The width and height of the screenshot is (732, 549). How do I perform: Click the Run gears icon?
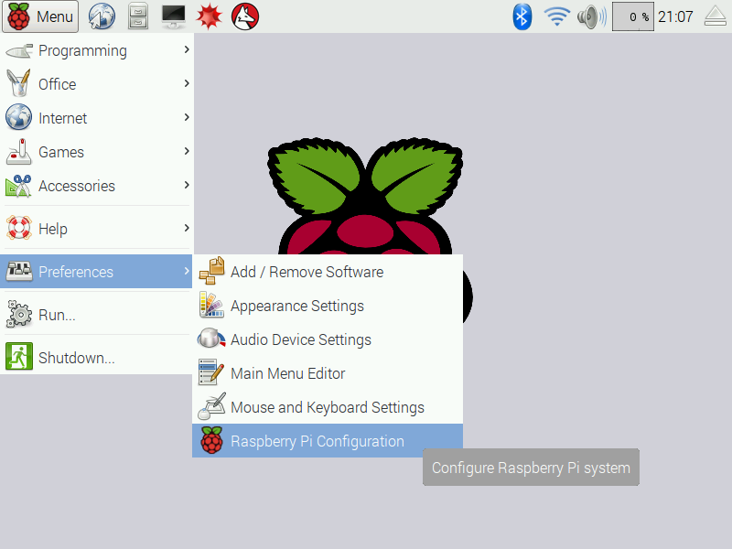point(19,314)
